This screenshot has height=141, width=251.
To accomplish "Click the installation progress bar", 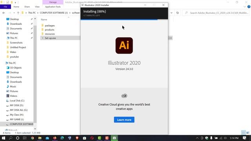I will (124, 20).
